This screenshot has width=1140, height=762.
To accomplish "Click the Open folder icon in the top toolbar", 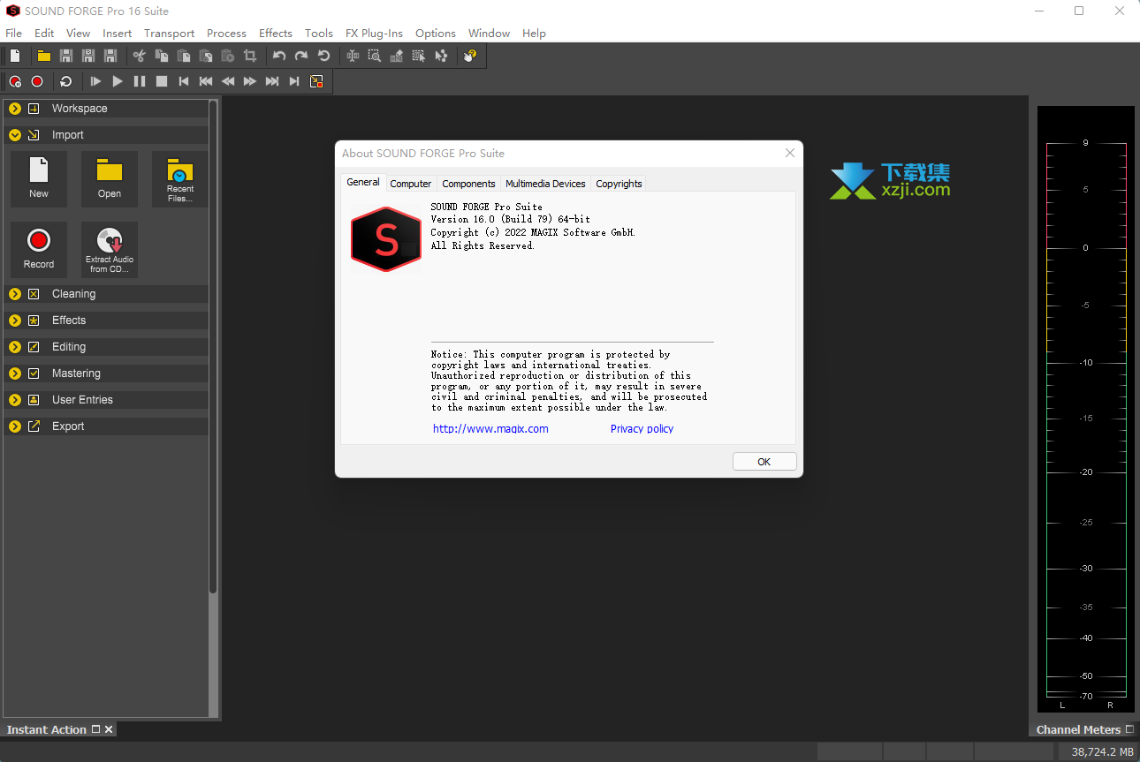I will [44, 56].
